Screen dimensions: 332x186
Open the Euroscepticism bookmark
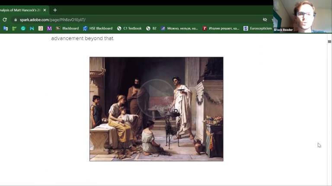click(258, 28)
